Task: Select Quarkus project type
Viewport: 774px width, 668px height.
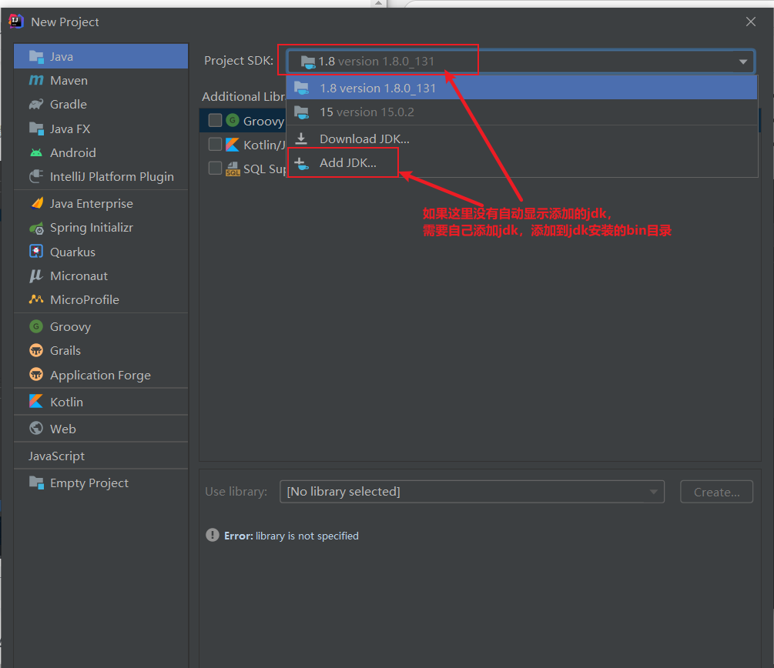Action: [101, 252]
